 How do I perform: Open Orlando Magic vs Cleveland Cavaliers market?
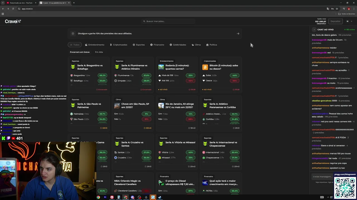click(x=127, y=182)
